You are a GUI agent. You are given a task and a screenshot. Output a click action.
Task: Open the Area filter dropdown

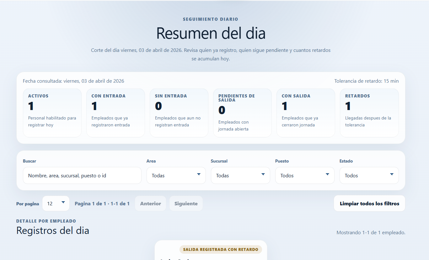point(176,175)
